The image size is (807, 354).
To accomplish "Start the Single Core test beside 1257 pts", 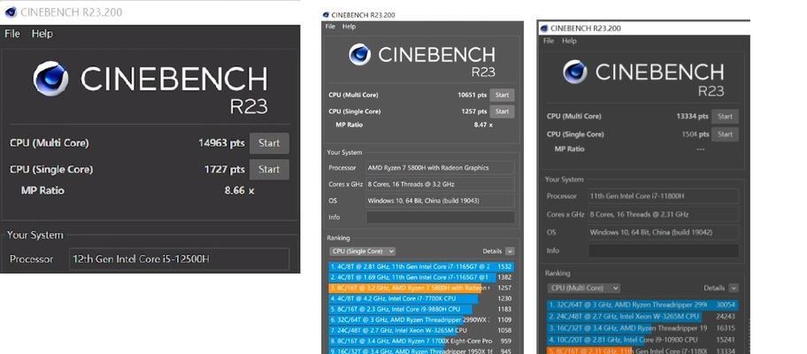I will pos(502,112).
